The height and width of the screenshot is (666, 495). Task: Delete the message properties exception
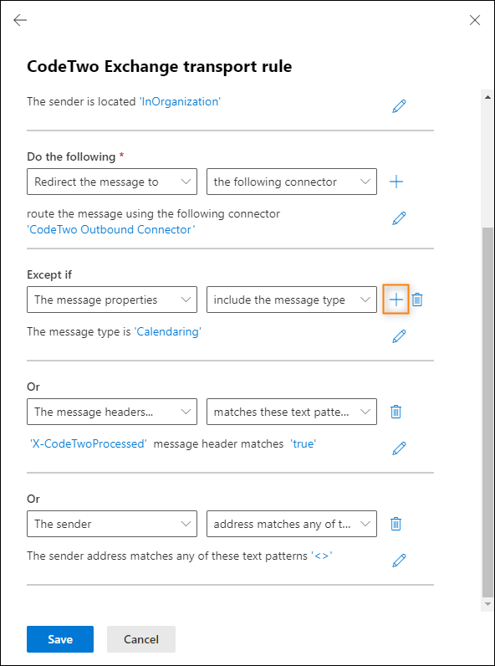pos(417,300)
